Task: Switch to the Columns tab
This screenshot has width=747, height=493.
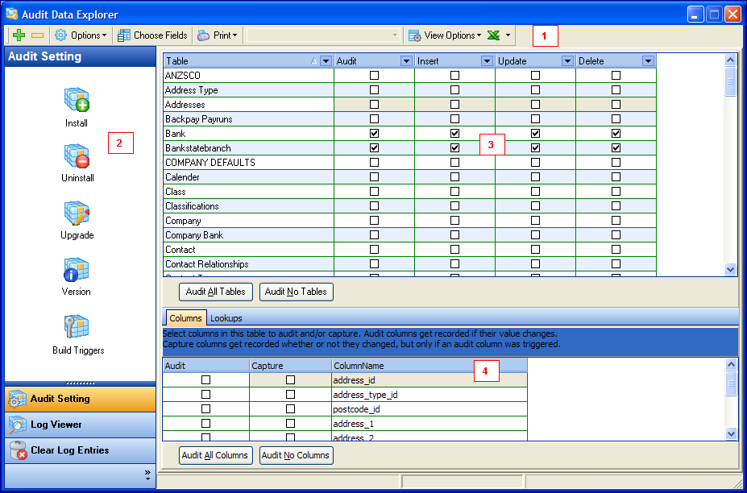Action: click(186, 318)
